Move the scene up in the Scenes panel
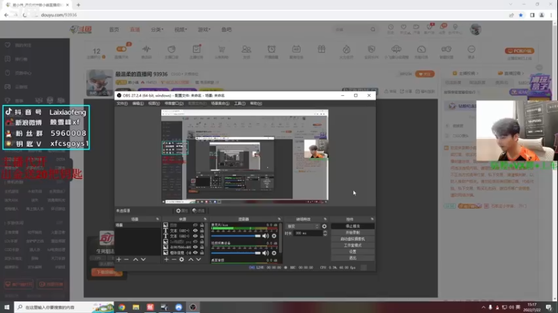This screenshot has height=313, width=558. pyautogui.click(x=135, y=259)
